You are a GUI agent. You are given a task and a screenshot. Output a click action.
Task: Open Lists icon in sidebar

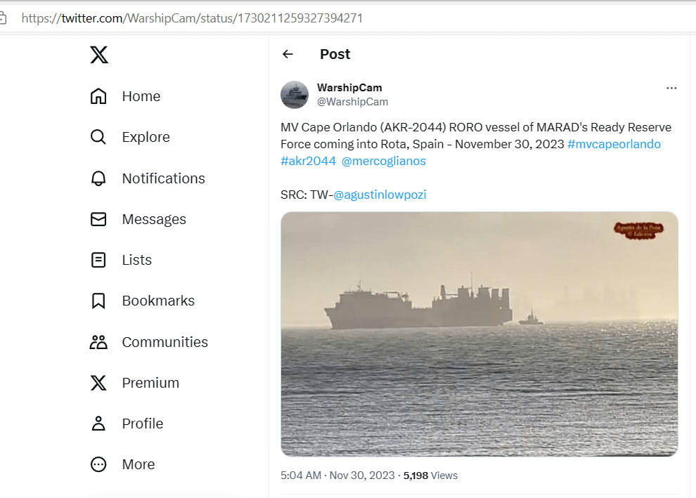pyautogui.click(x=98, y=260)
